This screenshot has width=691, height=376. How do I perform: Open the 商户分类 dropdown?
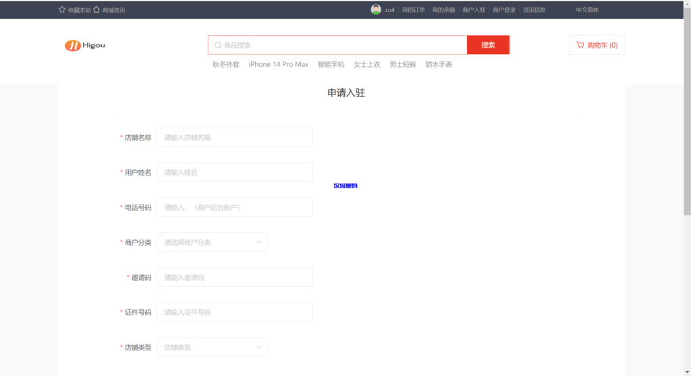(x=212, y=242)
